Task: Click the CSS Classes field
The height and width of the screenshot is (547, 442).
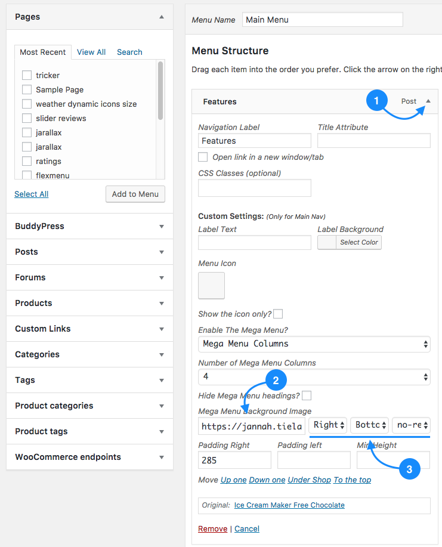Action: 255,188
